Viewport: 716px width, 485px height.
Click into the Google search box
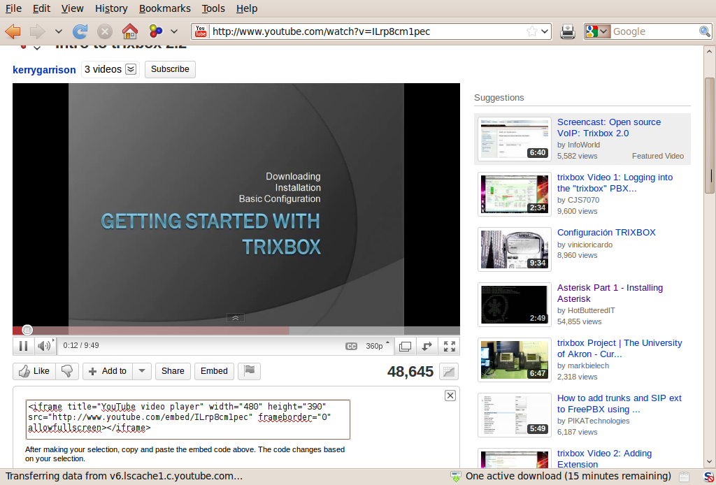(x=654, y=31)
